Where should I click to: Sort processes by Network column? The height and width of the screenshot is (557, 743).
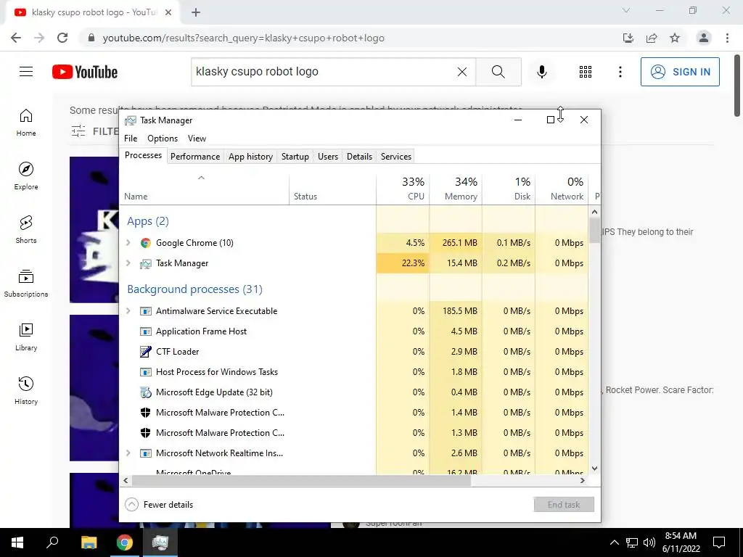click(x=562, y=189)
